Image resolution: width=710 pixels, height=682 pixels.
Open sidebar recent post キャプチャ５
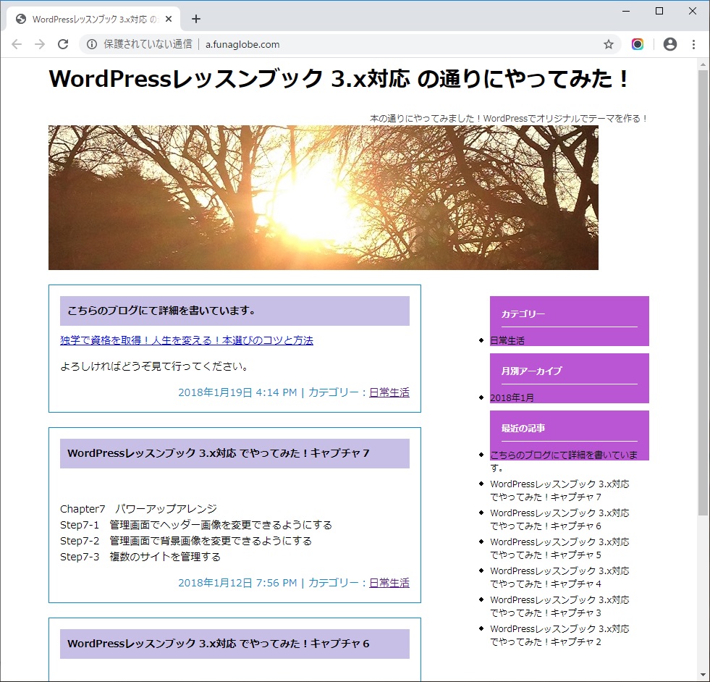tap(559, 548)
